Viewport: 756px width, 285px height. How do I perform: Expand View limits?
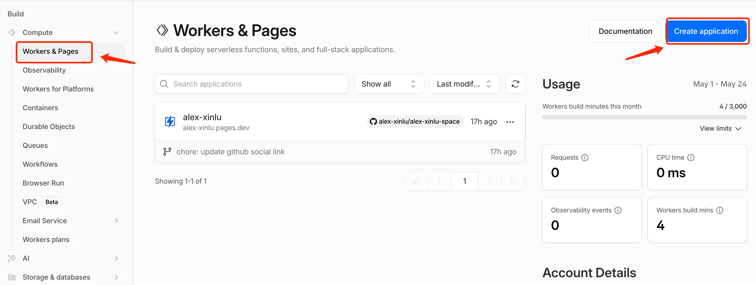point(720,129)
